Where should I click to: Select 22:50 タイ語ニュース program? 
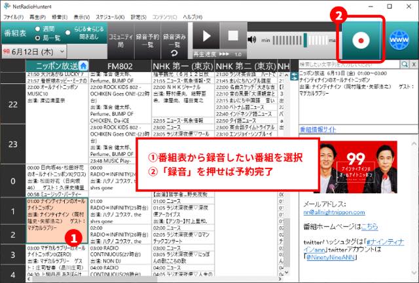pyautogui.click(x=246, y=121)
